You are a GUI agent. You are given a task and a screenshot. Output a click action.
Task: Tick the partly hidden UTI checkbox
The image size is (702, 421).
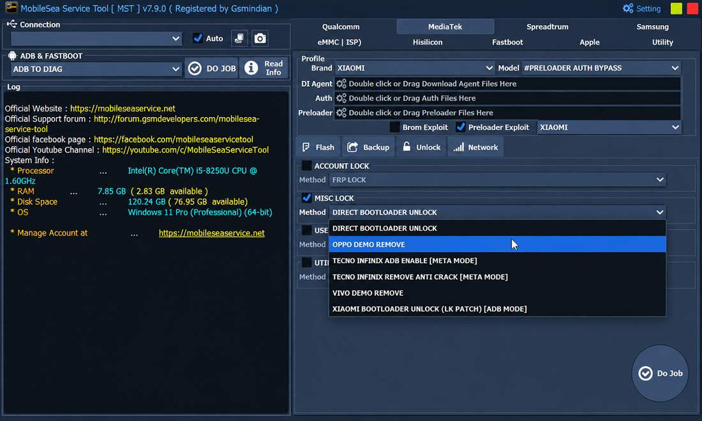(x=306, y=262)
